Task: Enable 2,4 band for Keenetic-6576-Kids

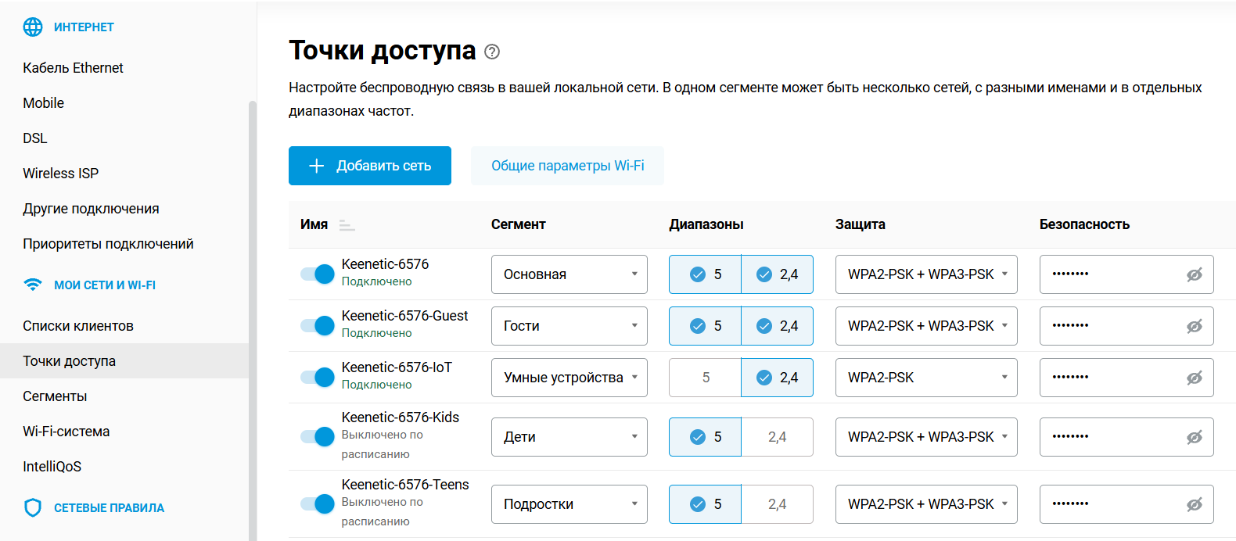Action: [777, 437]
